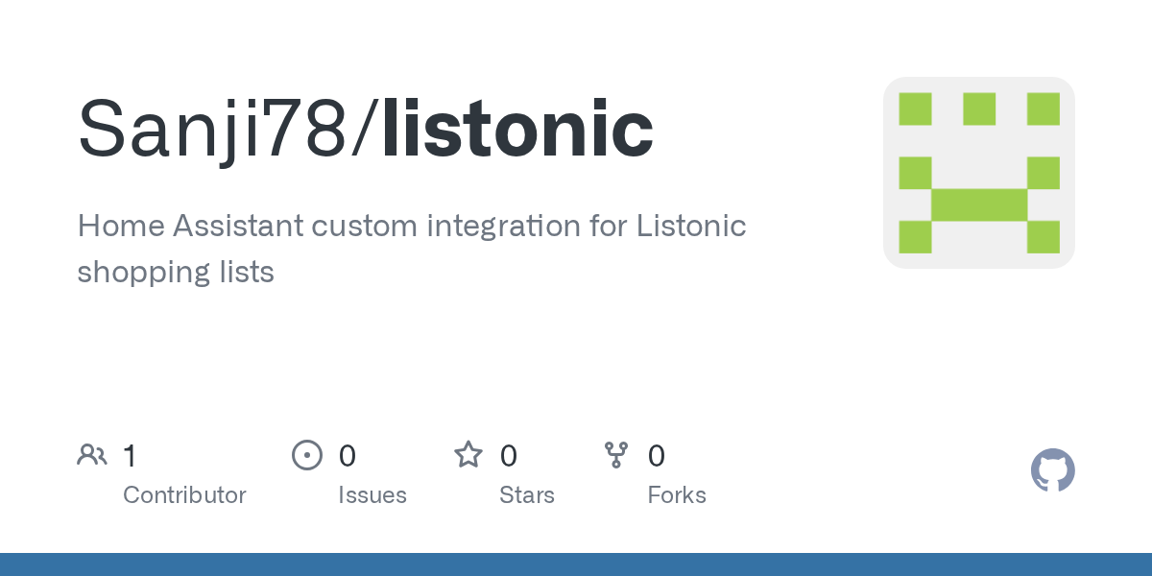Select the Stars label

point(526,495)
